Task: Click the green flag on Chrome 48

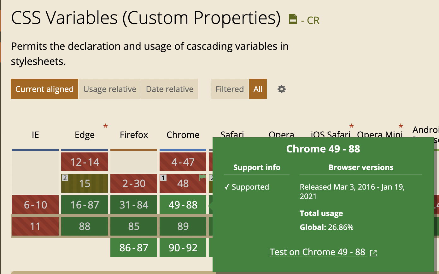Action: pos(202,178)
